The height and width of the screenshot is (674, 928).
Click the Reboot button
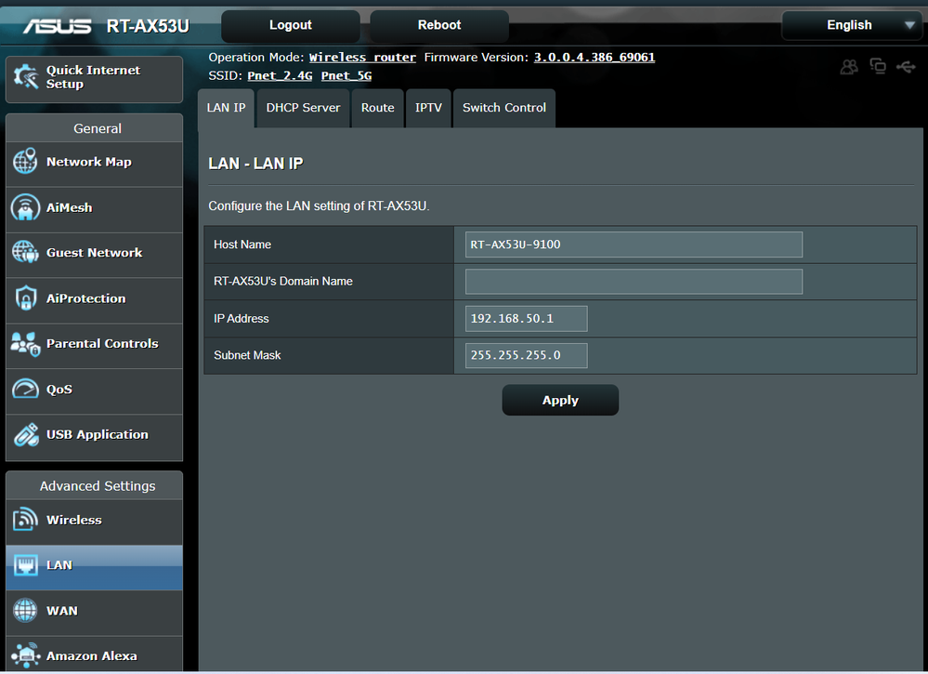(x=439, y=25)
